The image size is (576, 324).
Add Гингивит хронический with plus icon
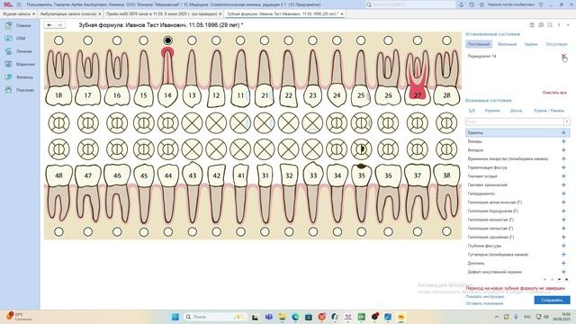tap(563, 184)
